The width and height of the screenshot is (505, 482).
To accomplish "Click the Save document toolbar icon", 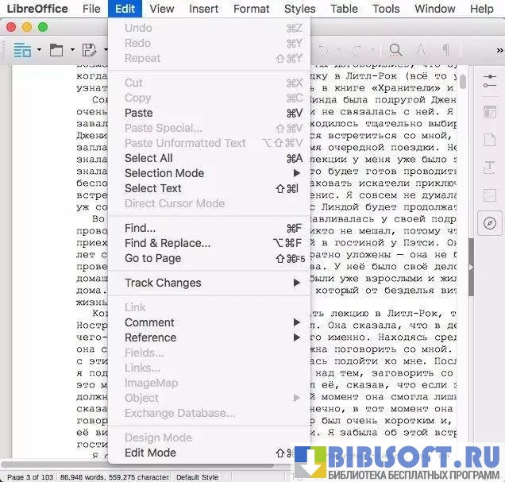I will 89,50.
